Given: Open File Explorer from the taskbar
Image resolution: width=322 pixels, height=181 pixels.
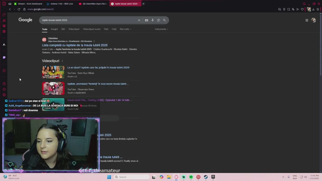Looking at the screenshot, I should pos(169,177).
